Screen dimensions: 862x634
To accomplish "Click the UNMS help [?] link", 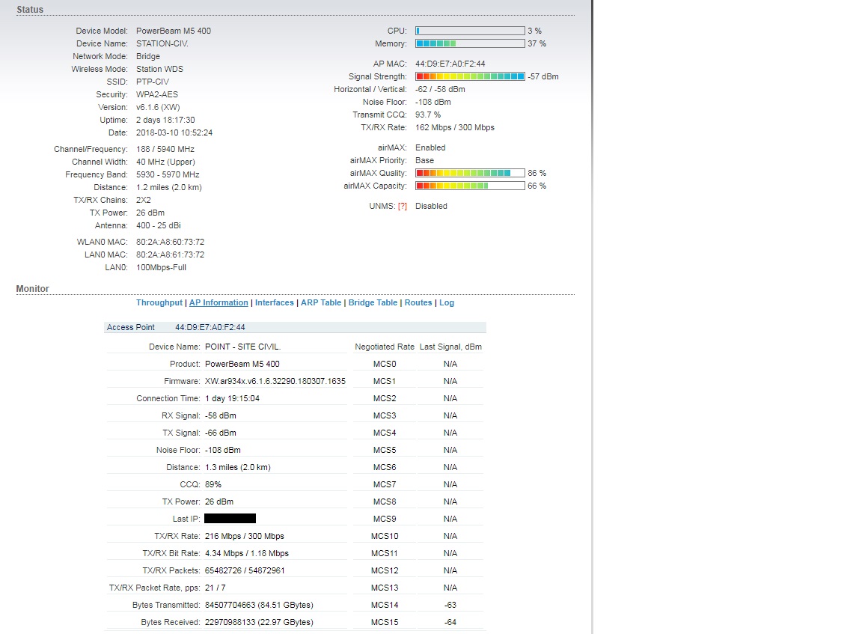I will (x=403, y=206).
